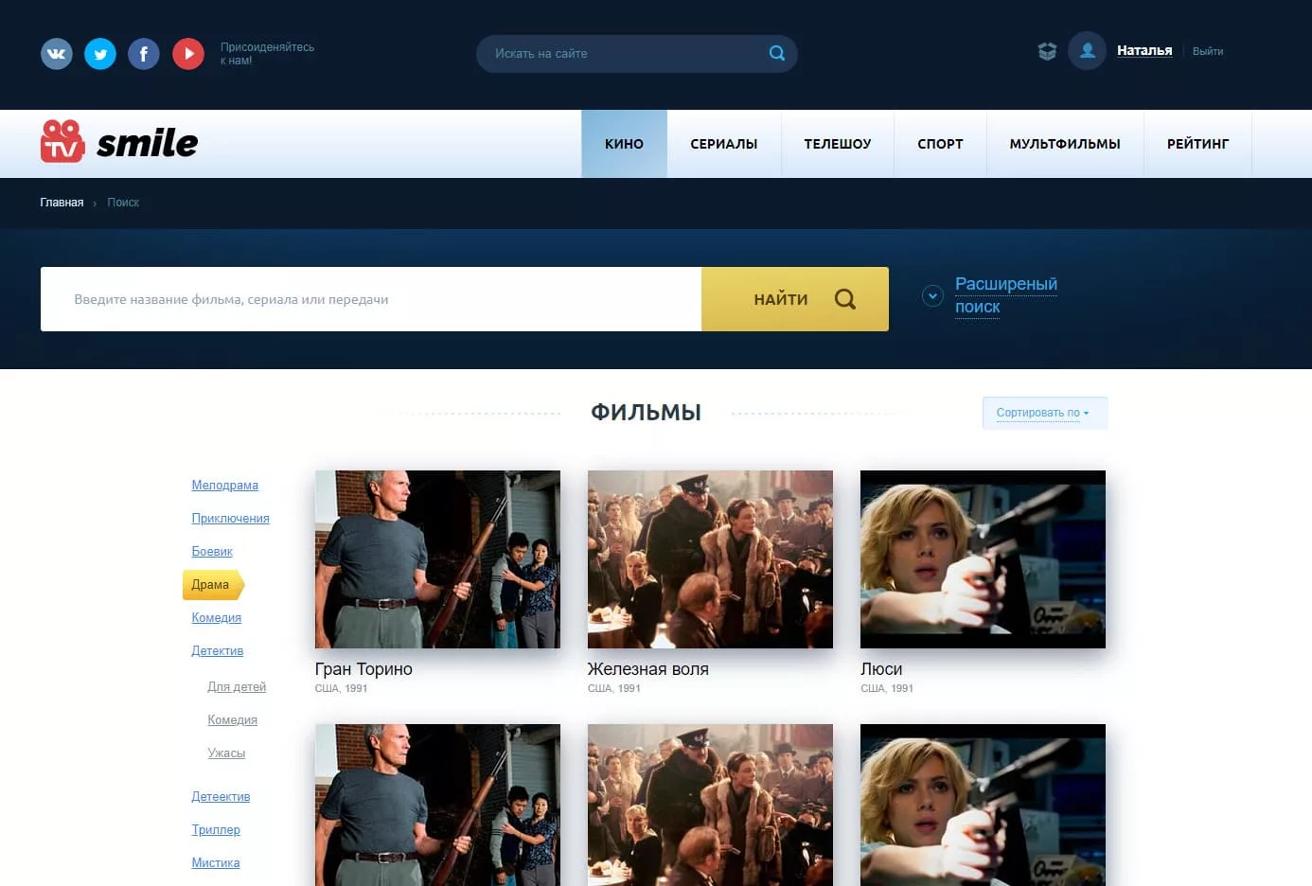1312x886 pixels.
Task: Select the Боевик genre
Action: coord(212,552)
